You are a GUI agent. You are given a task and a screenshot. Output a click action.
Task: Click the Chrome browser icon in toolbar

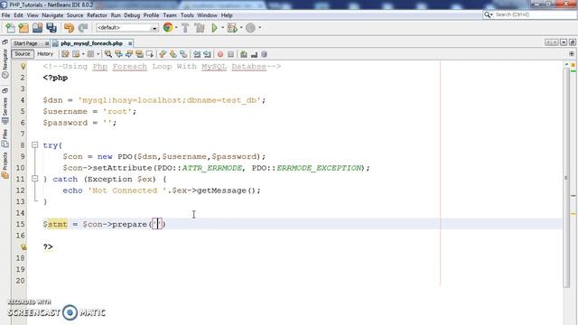coord(168,27)
